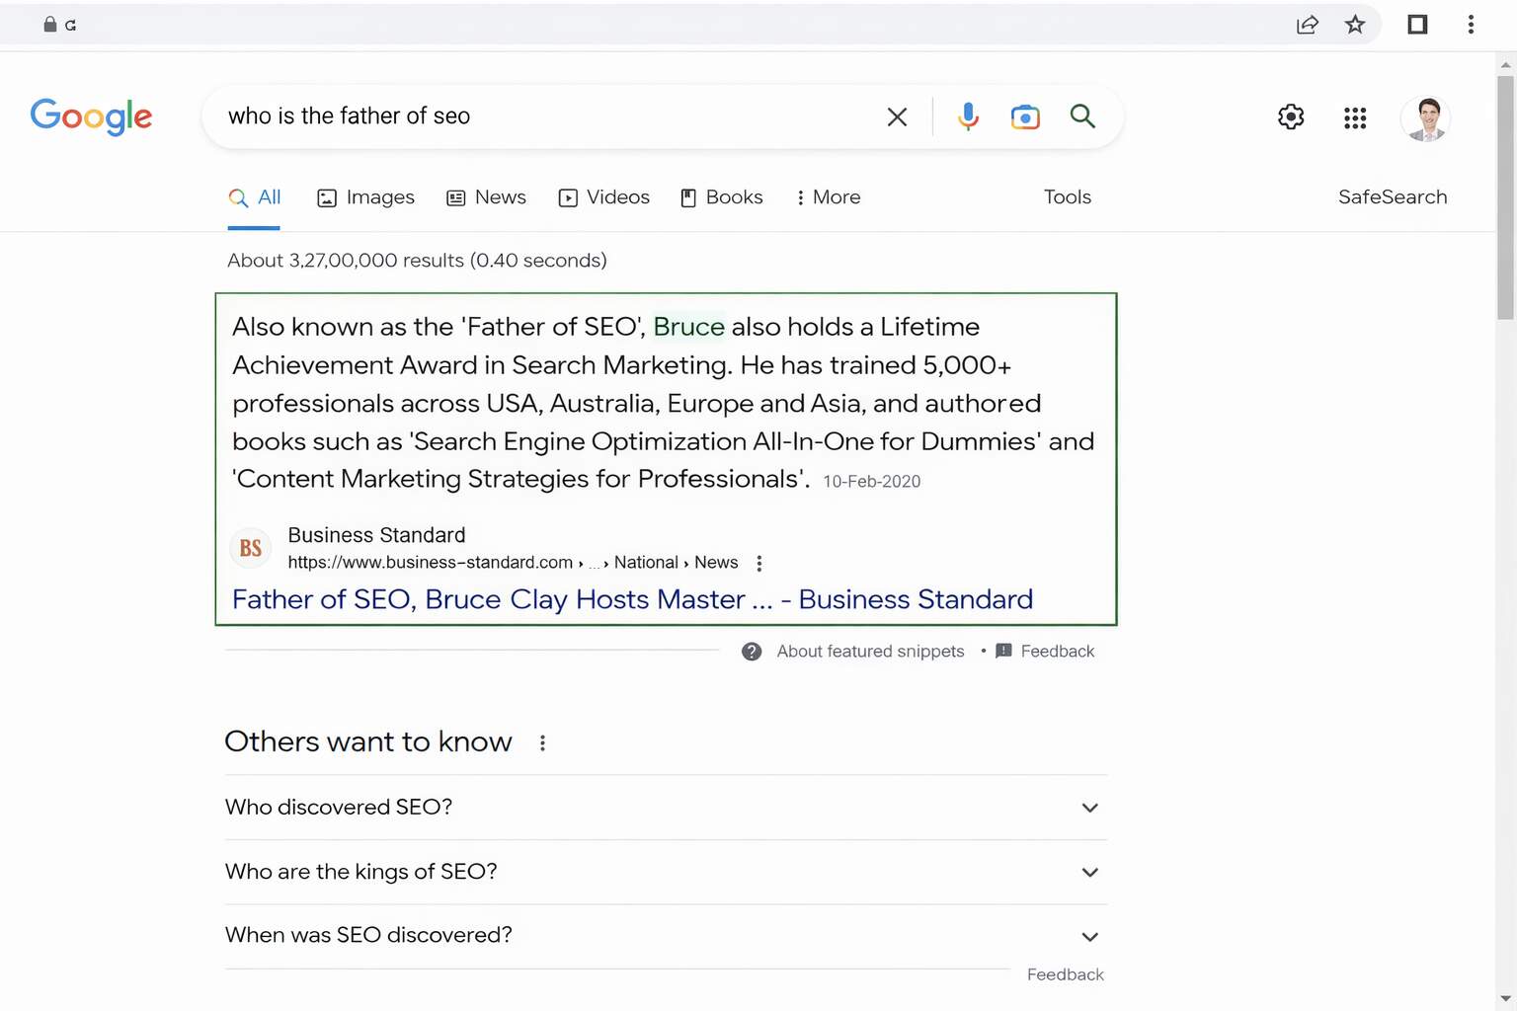Clear the search query with the X

(x=897, y=117)
